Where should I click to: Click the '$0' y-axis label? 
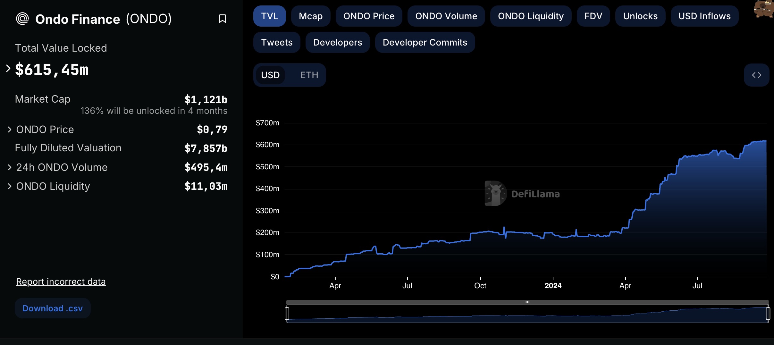tap(275, 277)
